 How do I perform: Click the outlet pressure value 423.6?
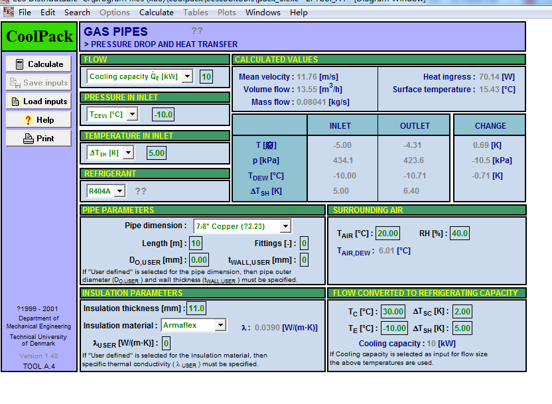[x=413, y=161]
